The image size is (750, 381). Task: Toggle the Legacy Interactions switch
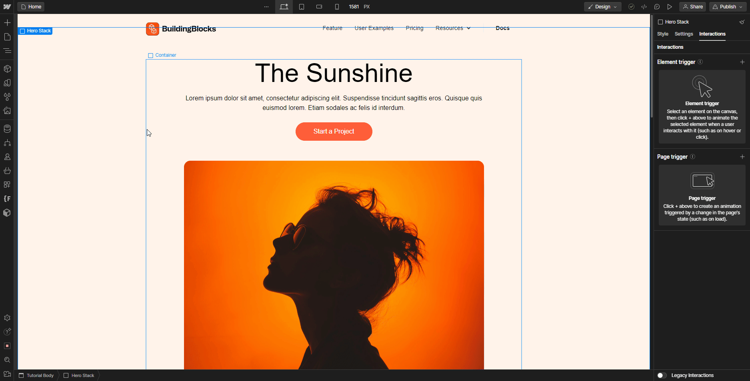pos(662,375)
